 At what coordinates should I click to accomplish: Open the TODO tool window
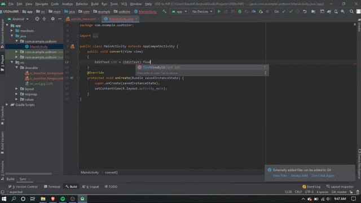coord(111,187)
